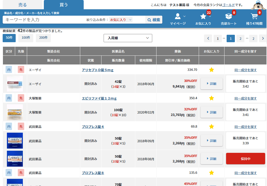
Task: Open the エビリファイ錠12mg product link
Action: (x=99, y=98)
